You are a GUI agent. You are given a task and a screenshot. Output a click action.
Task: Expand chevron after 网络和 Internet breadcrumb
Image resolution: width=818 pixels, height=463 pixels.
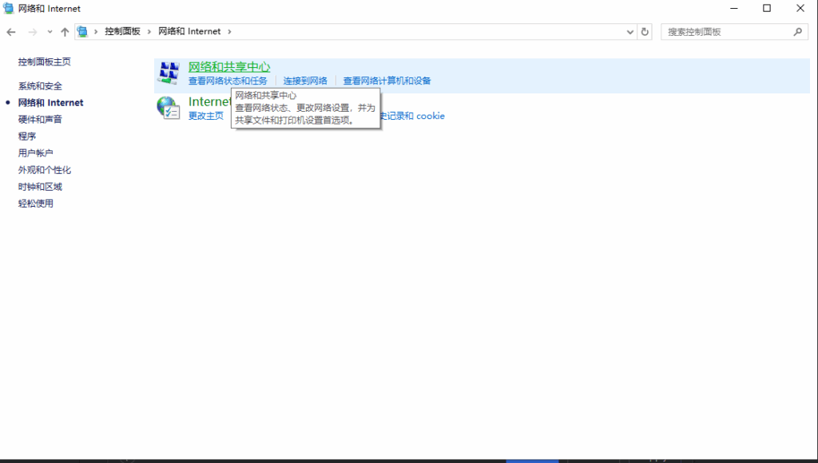pyautogui.click(x=230, y=32)
